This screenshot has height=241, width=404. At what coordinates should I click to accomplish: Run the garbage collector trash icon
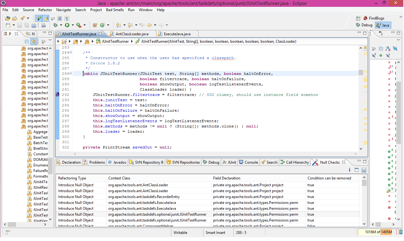point(401,232)
